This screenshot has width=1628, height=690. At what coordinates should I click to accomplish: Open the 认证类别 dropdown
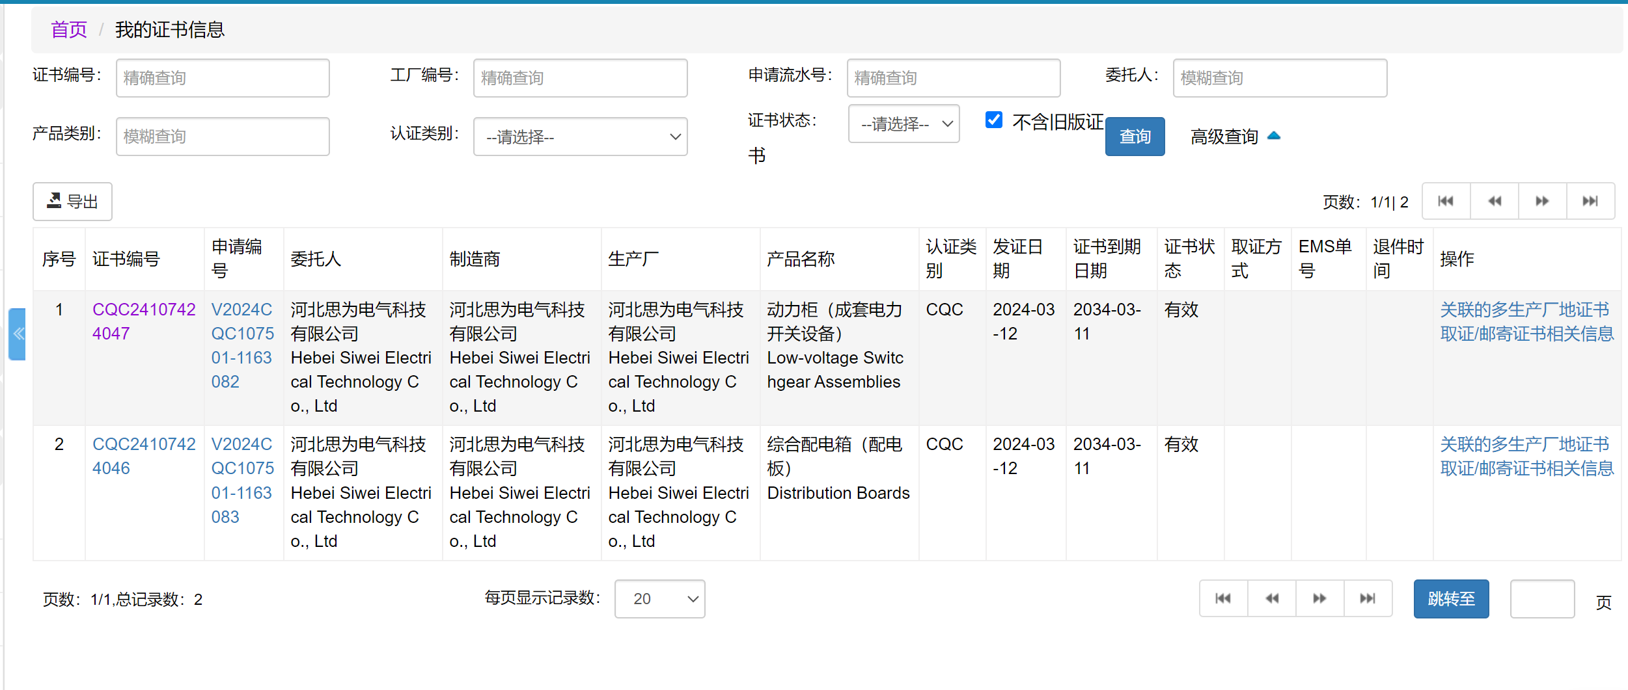click(580, 137)
